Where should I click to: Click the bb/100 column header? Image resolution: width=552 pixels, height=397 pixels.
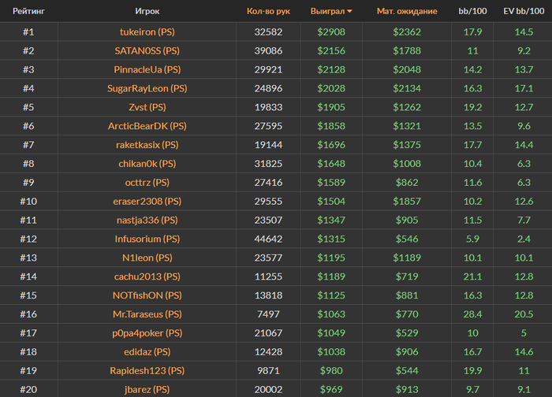click(x=472, y=12)
